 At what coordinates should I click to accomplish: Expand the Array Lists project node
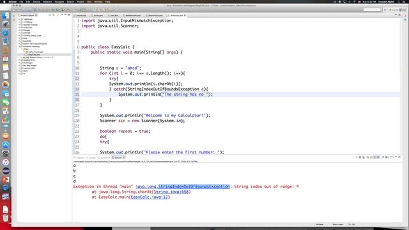(19, 27)
